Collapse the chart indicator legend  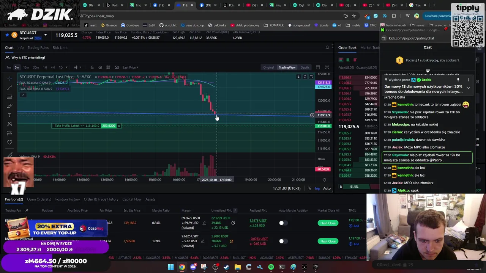[x=23, y=95]
